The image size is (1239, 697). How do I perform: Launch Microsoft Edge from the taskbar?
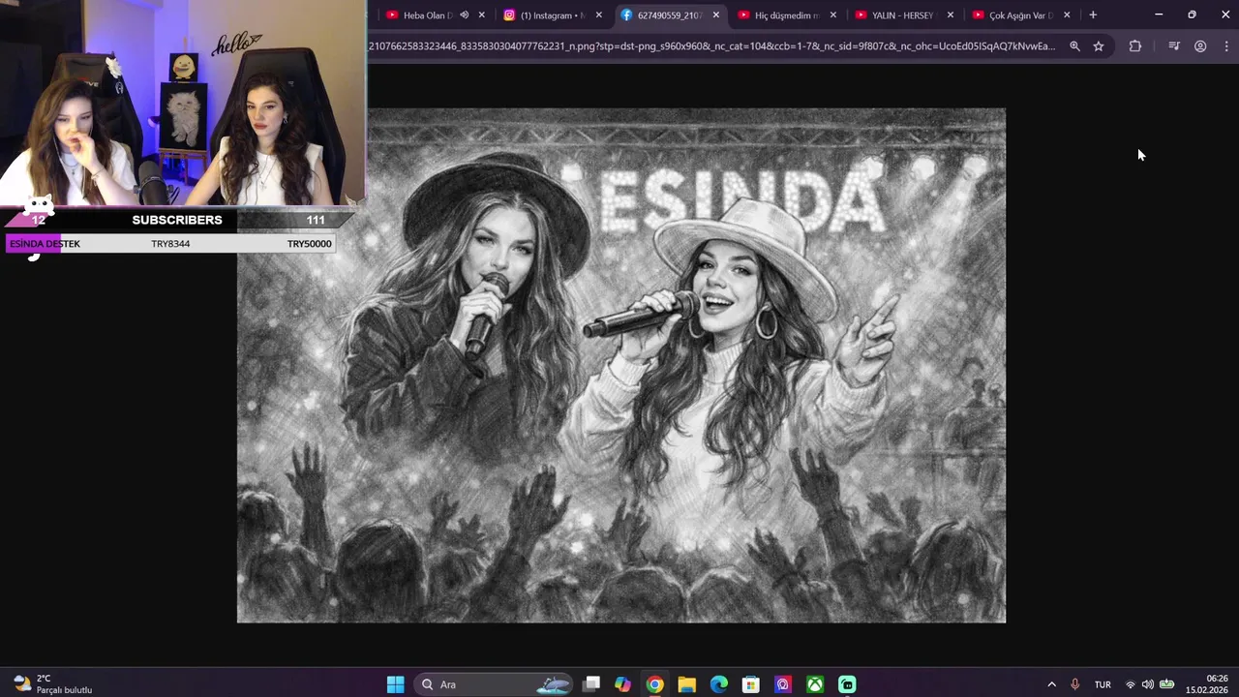point(719,684)
